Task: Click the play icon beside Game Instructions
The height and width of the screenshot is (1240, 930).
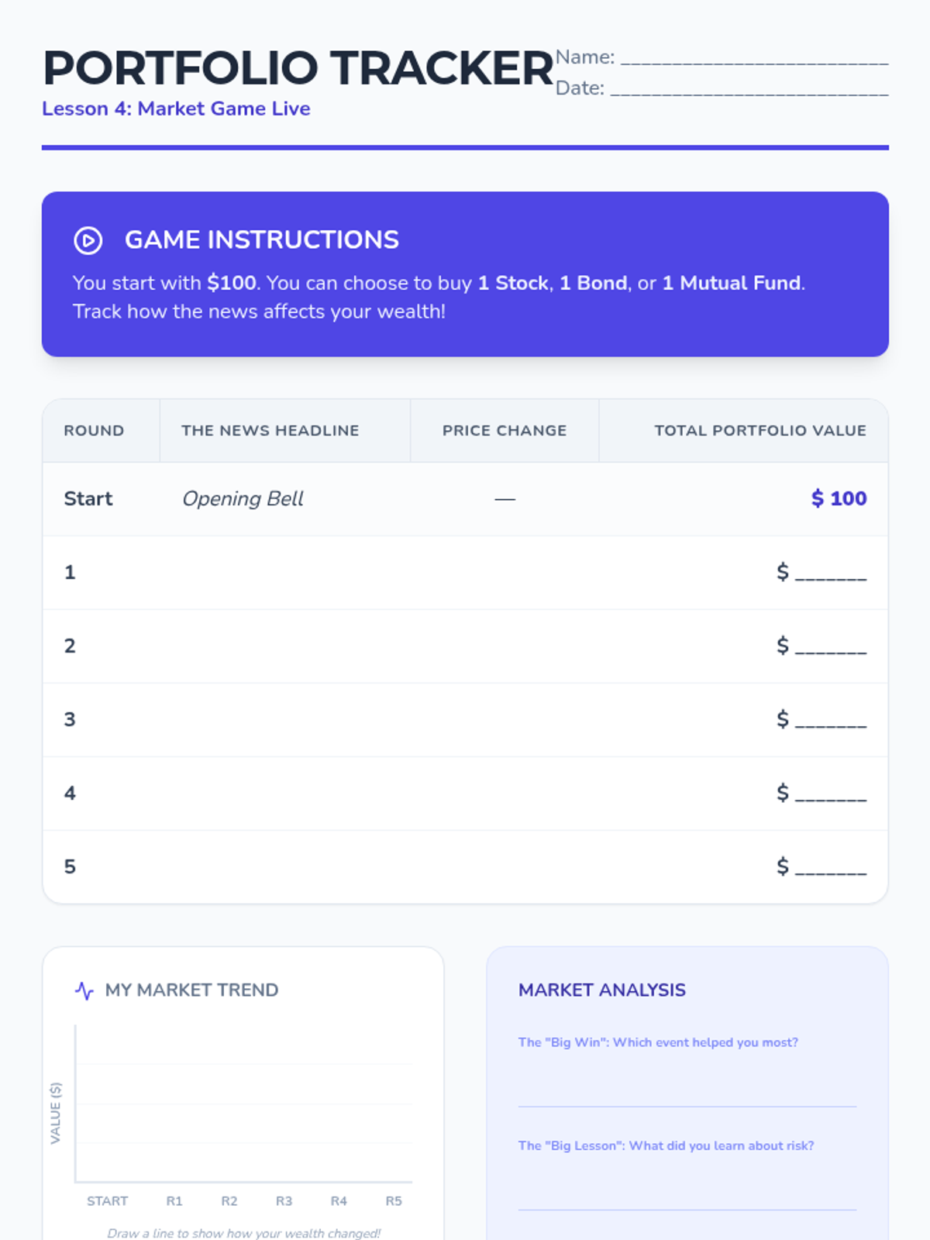Action: pyautogui.click(x=88, y=241)
